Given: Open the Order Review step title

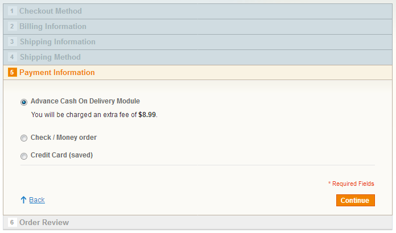Looking at the screenshot, I should tap(44, 223).
